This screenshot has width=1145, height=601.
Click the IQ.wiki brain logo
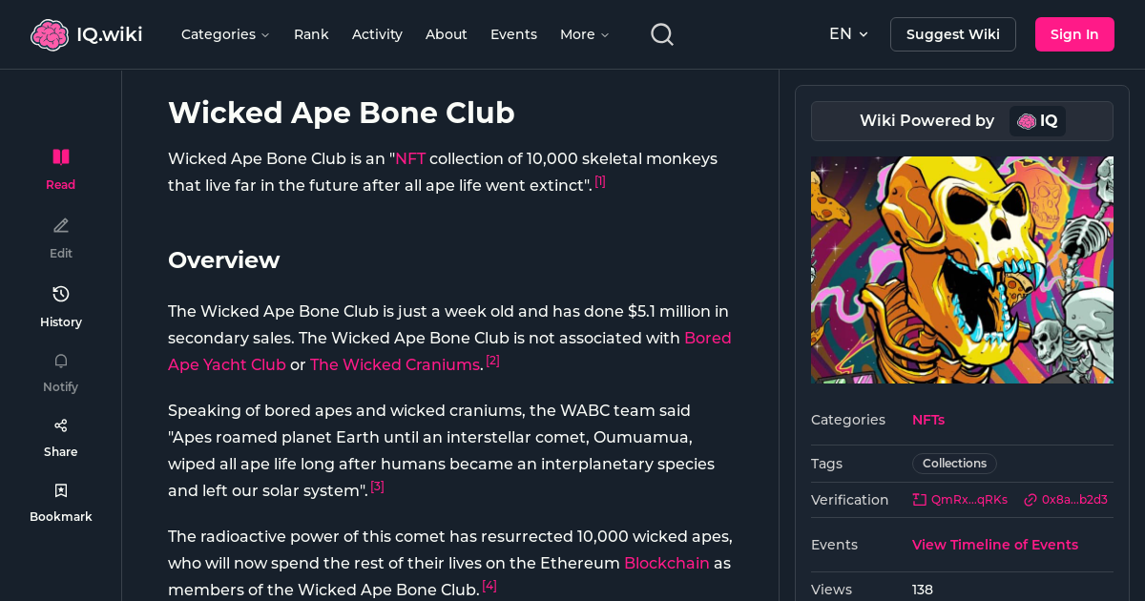(x=50, y=33)
